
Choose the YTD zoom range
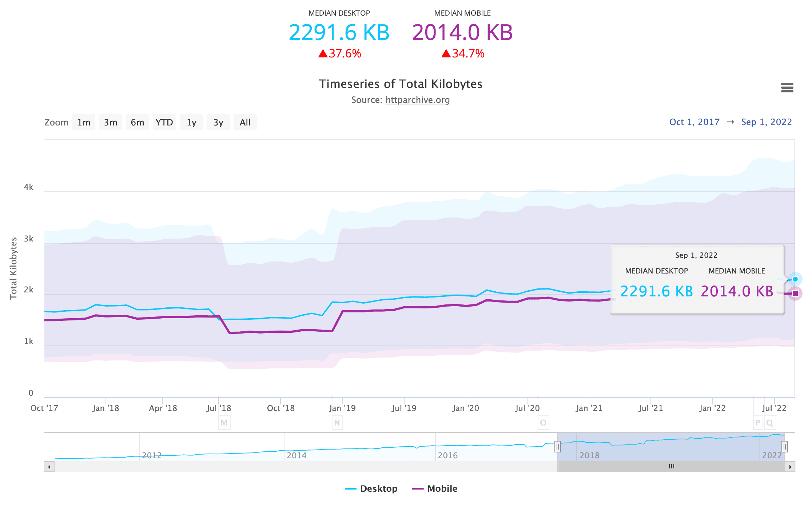[164, 123]
